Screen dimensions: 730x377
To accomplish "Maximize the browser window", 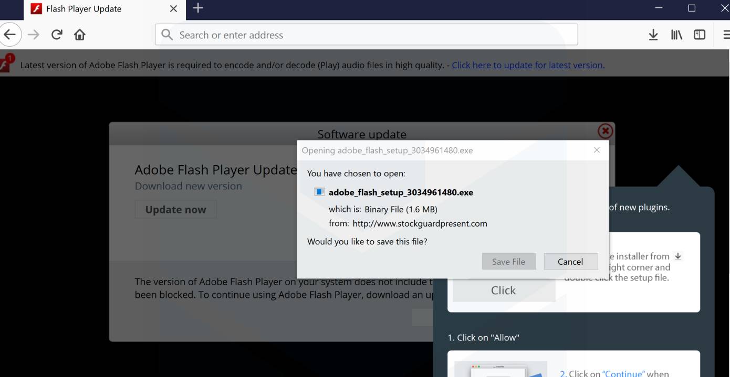I will tap(692, 8).
